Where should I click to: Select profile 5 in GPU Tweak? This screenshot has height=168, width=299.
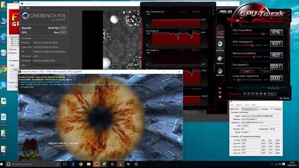click(x=261, y=94)
